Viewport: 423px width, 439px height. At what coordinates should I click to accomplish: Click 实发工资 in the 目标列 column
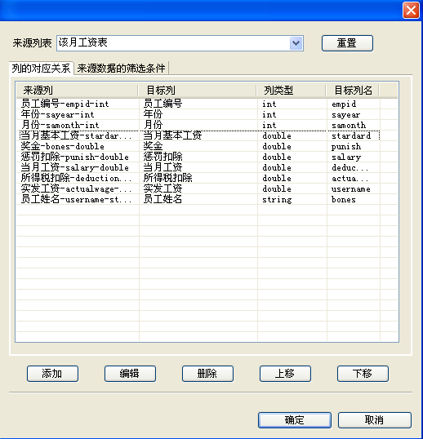tap(163, 189)
